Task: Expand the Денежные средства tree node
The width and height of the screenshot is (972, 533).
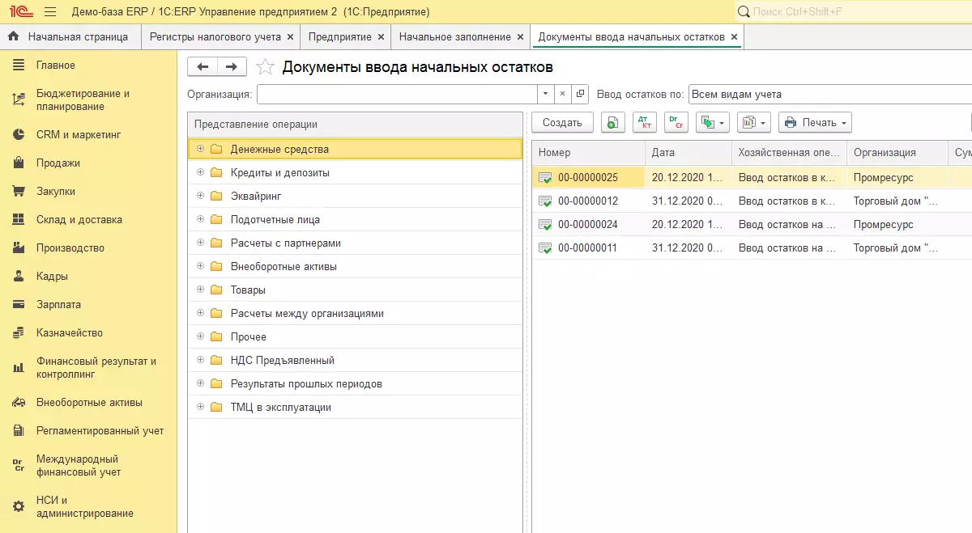Action: point(200,149)
